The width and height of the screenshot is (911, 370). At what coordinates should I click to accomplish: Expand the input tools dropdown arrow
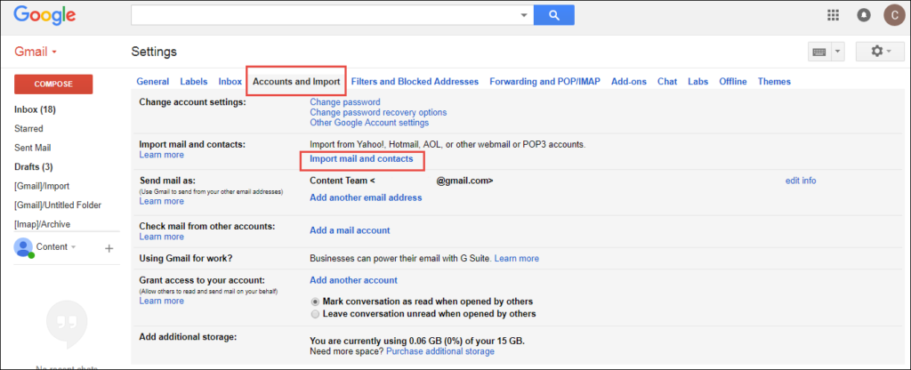click(838, 52)
